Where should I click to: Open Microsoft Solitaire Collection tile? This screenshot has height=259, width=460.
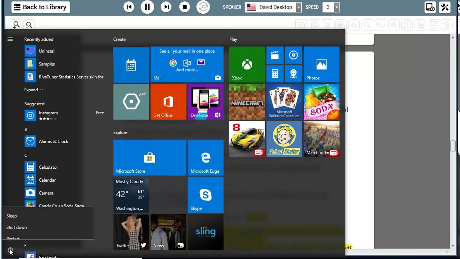point(284,102)
